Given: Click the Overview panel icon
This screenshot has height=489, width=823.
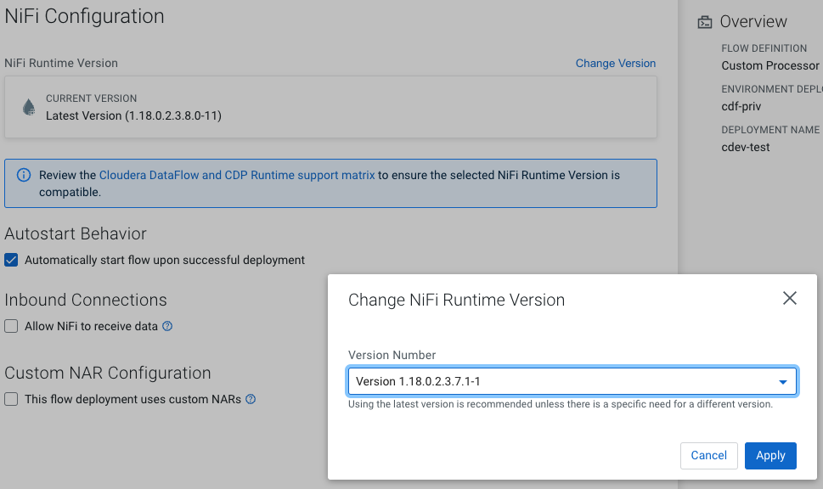Looking at the screenshot, I should (704, 22).
